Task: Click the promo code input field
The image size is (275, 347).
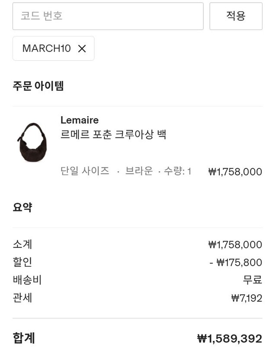Action: click(x=108, y=16)
